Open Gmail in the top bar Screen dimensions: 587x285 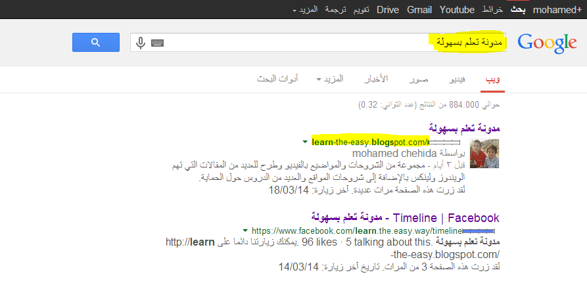419,10
